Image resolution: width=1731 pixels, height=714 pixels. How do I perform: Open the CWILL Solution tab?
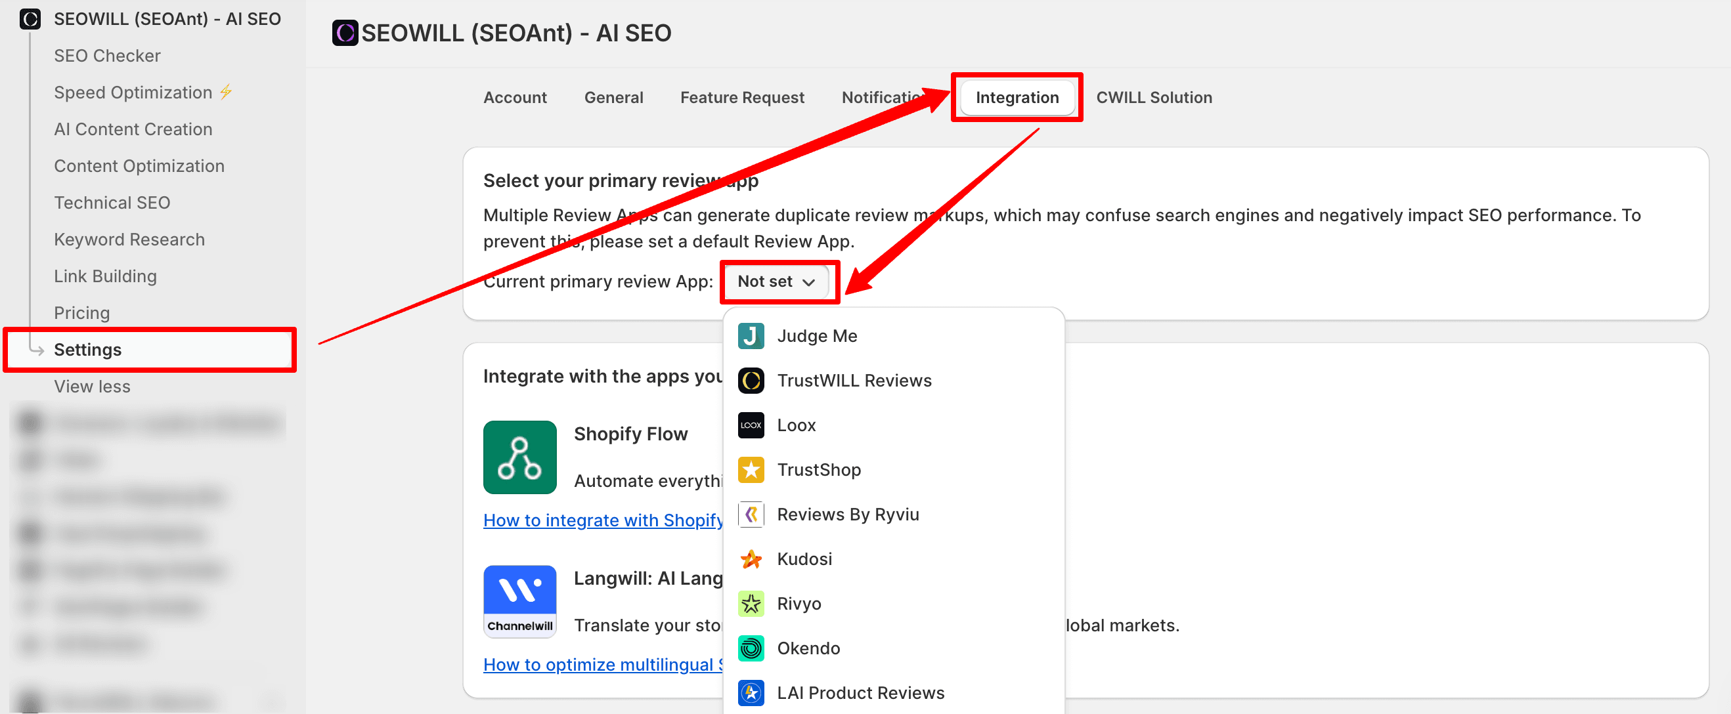[x=1153, y=97]
